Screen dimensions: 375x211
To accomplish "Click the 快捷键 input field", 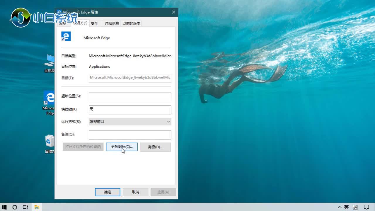I will 130,110.
